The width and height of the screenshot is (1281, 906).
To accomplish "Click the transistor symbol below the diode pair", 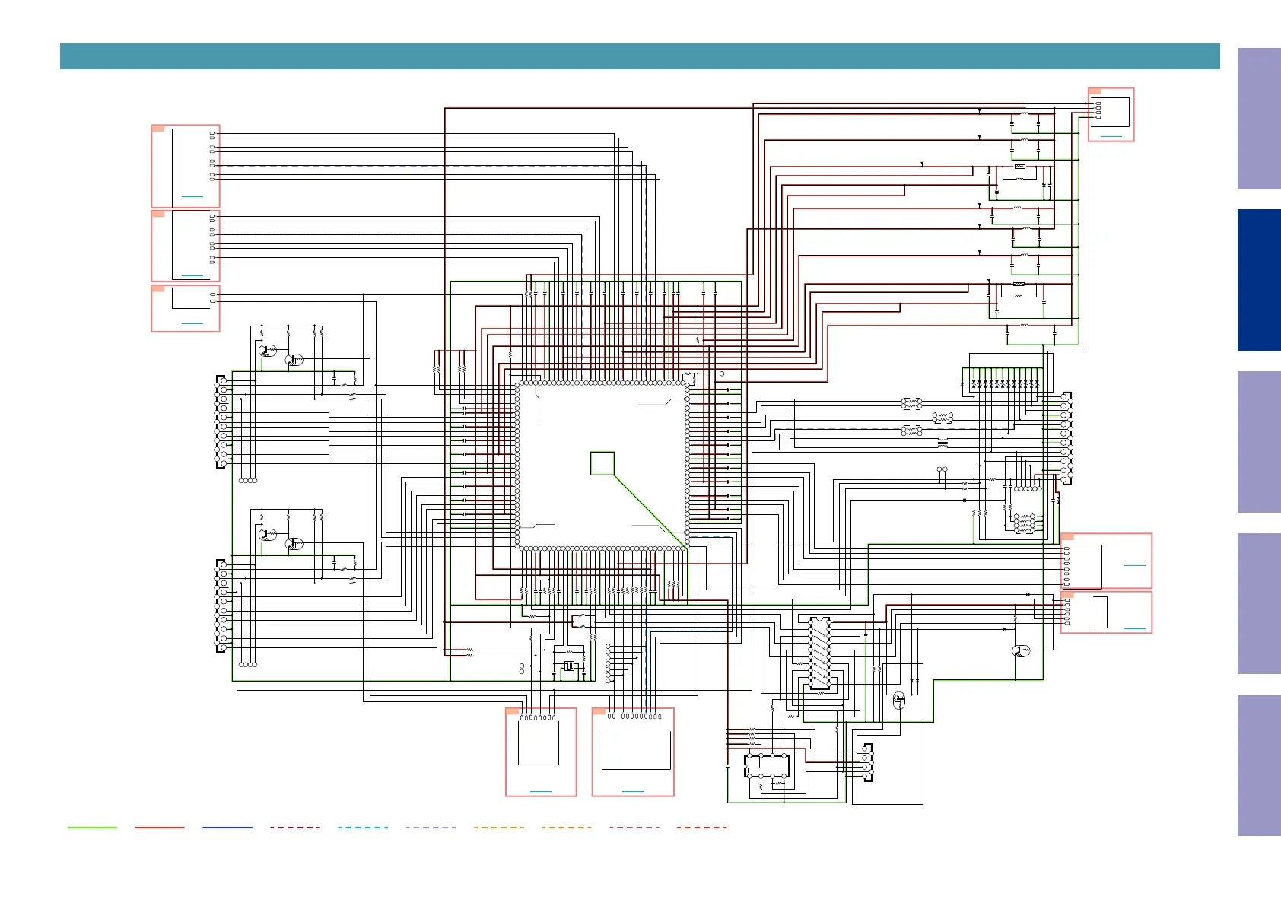I will click(899, 700).
